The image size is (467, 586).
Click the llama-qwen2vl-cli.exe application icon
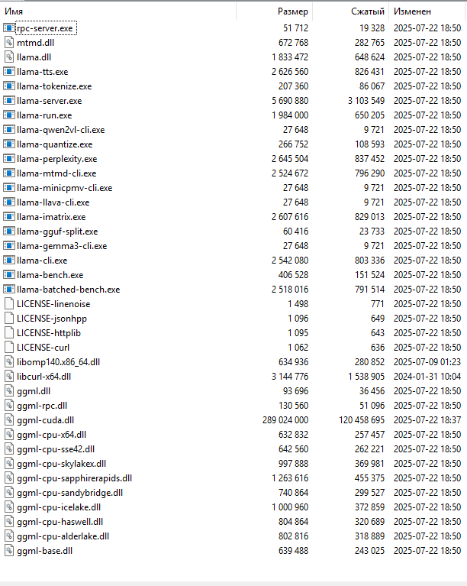coord(9,130)
